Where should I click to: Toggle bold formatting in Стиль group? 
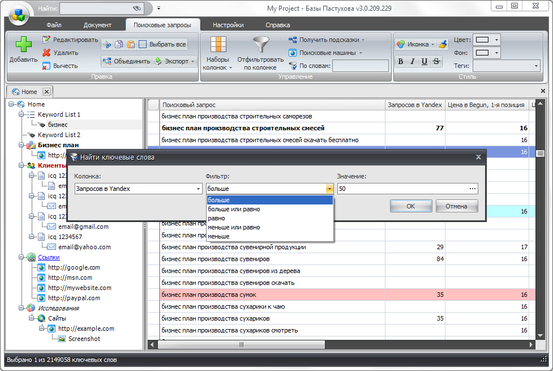[401, 62]
